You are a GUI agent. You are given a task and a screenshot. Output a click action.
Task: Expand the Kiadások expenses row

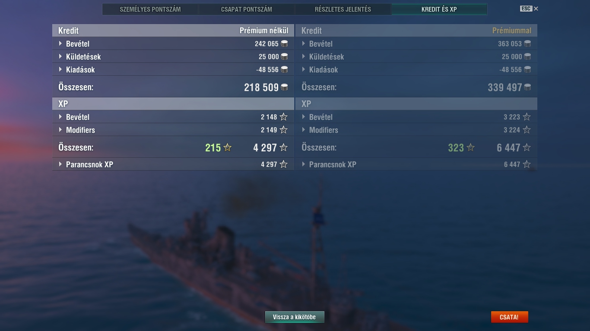(173, 69)
